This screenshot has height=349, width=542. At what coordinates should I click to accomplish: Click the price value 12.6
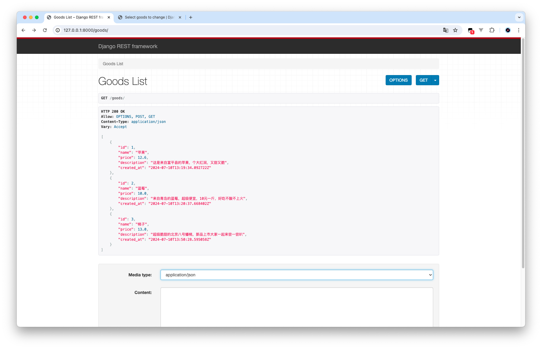pos(142,158)
